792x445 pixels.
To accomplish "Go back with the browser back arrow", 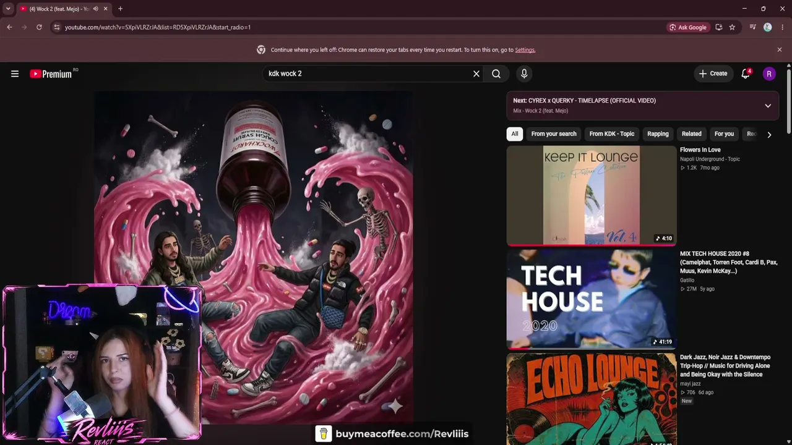I will 9,27.
